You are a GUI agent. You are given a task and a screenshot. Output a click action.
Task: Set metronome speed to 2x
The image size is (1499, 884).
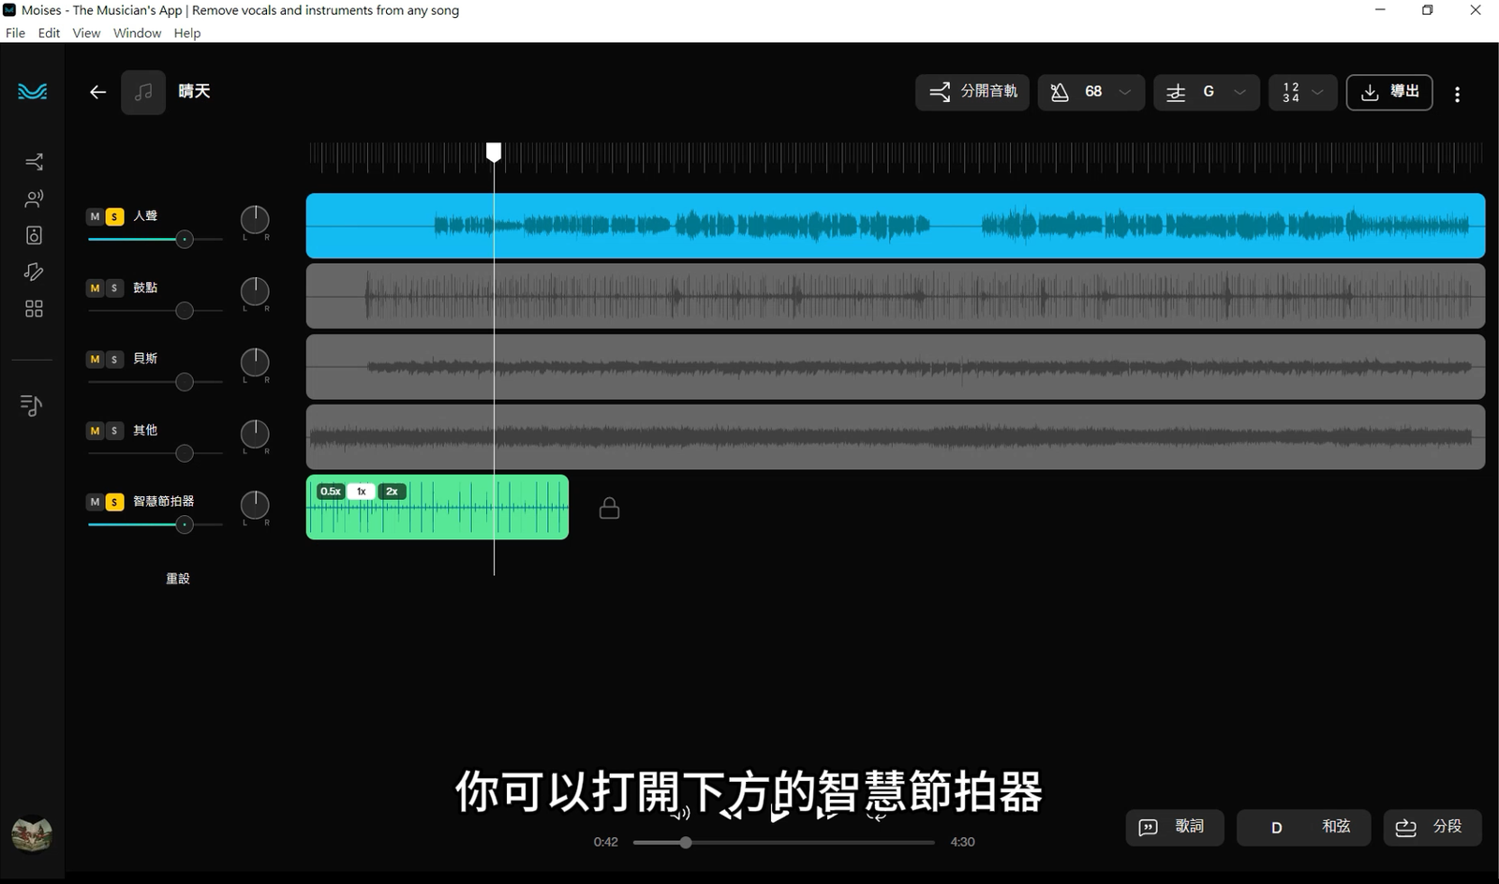tap(392, 491)
